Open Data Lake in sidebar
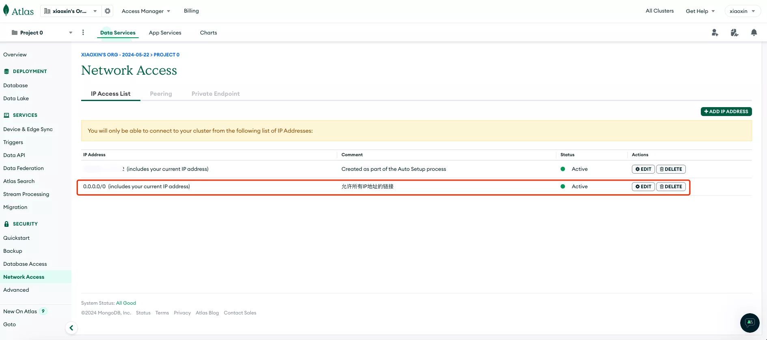Viewport: 767px width, 340px height. [x=16, y=99]
